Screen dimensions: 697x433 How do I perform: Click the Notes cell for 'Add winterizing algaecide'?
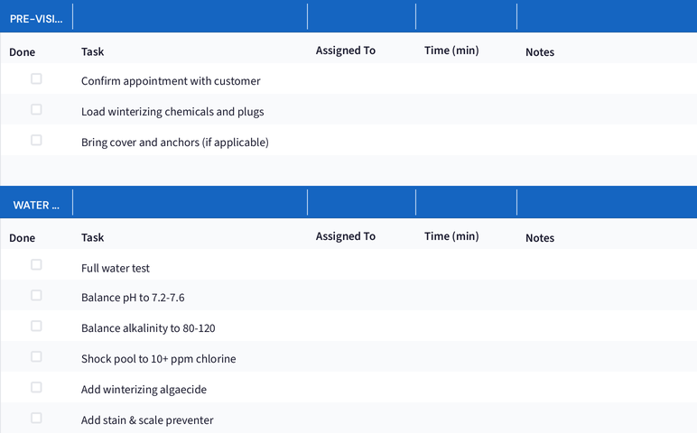point(605,389)
